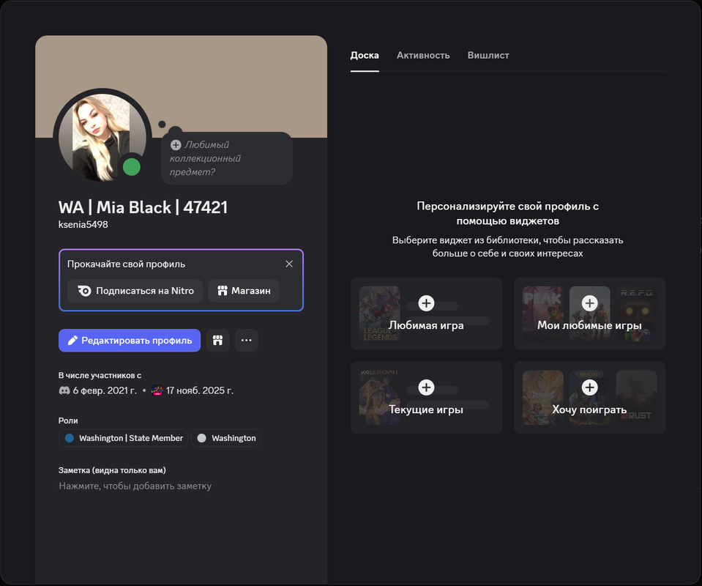Click the shop icon button beside Редактировать профиль
The image size is (702, 586).
click(x=217, y=341)
